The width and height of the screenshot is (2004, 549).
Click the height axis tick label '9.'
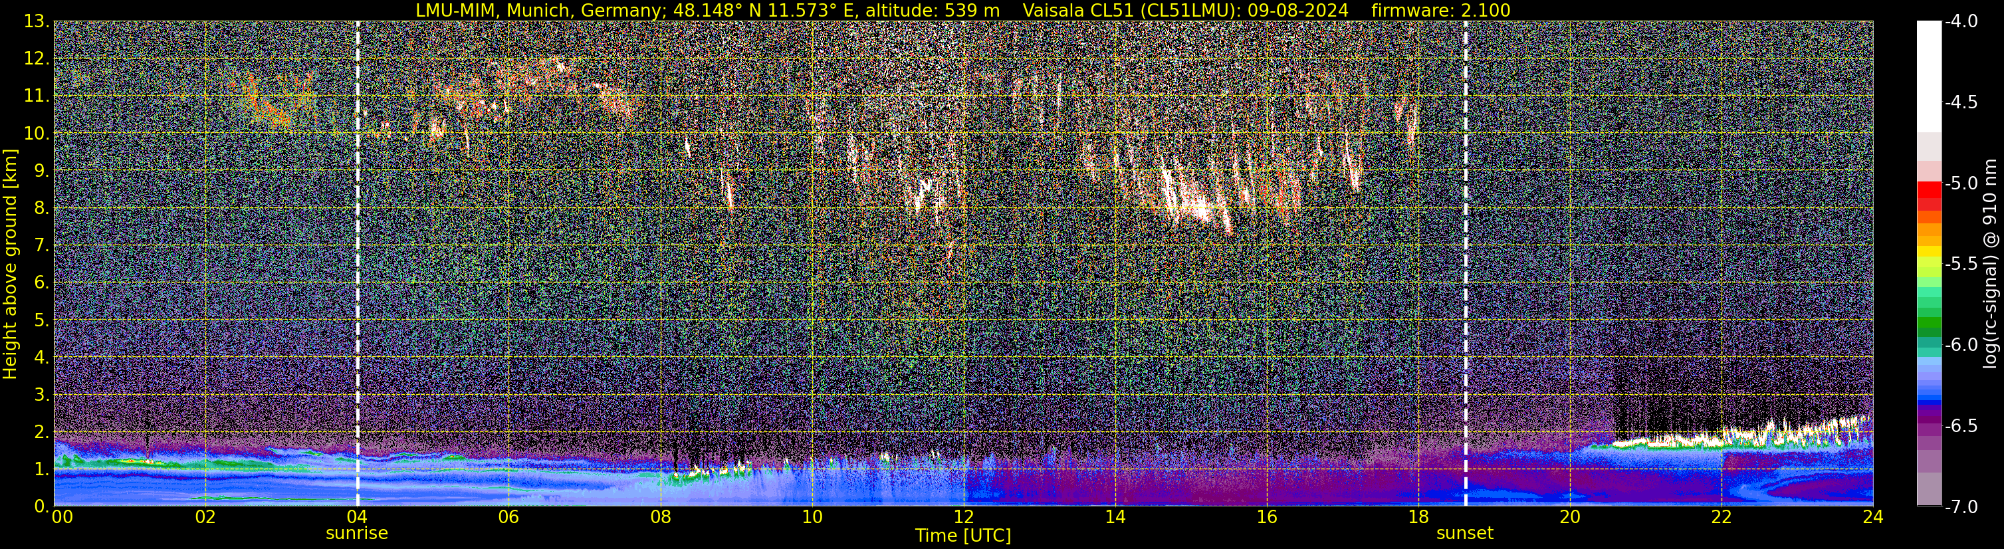[42, 170]
